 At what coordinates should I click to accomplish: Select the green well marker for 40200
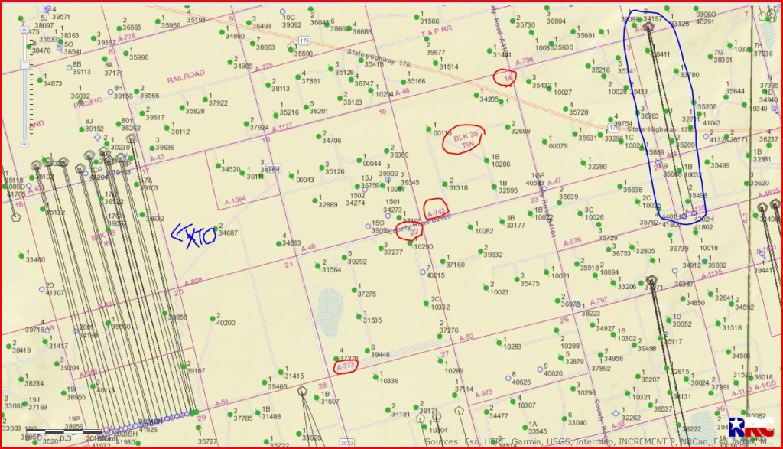(212, 320)
